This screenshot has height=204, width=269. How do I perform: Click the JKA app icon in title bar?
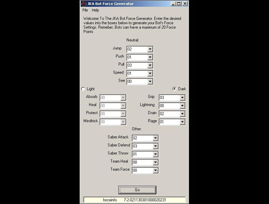click(x=84, y=4)
